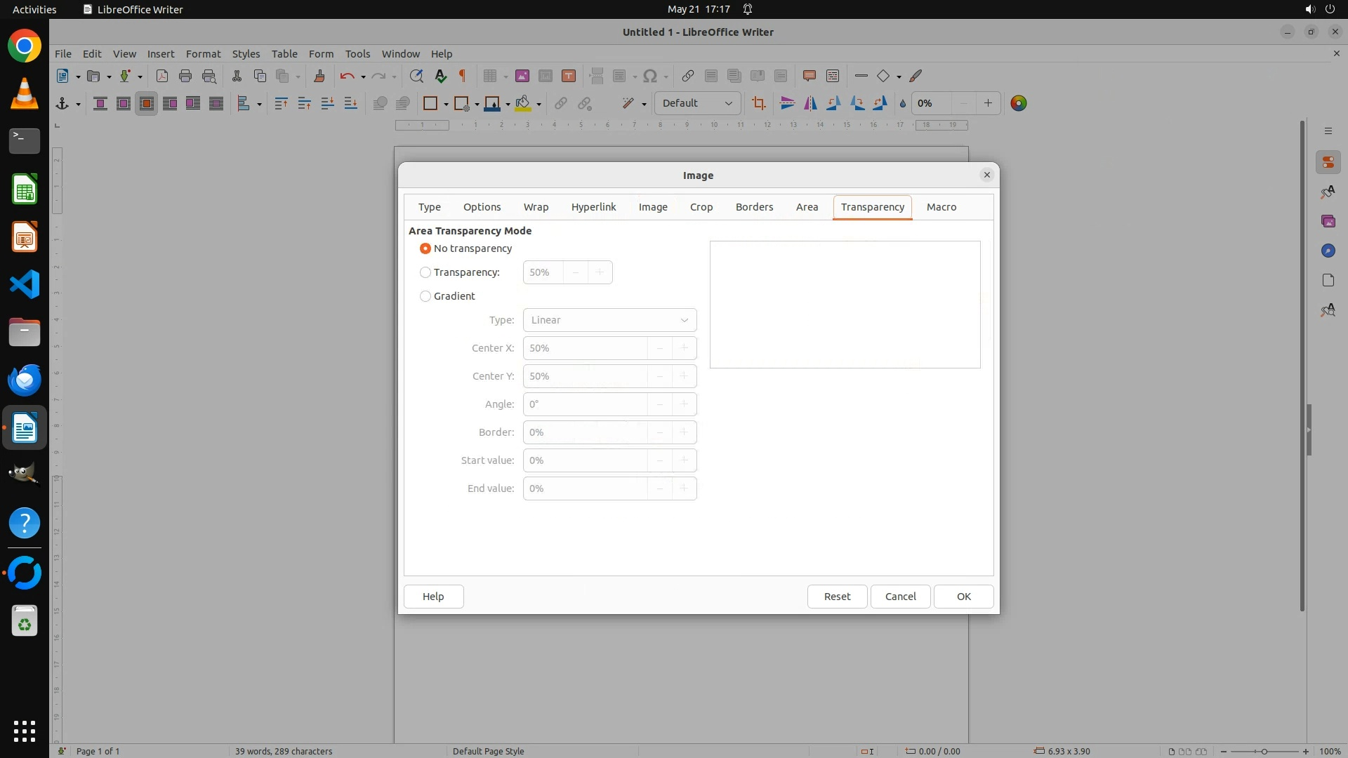Select the Clone Formatting paintbrush icon
The width and height of the screenshot is (1348, 758).
(319, 77)
